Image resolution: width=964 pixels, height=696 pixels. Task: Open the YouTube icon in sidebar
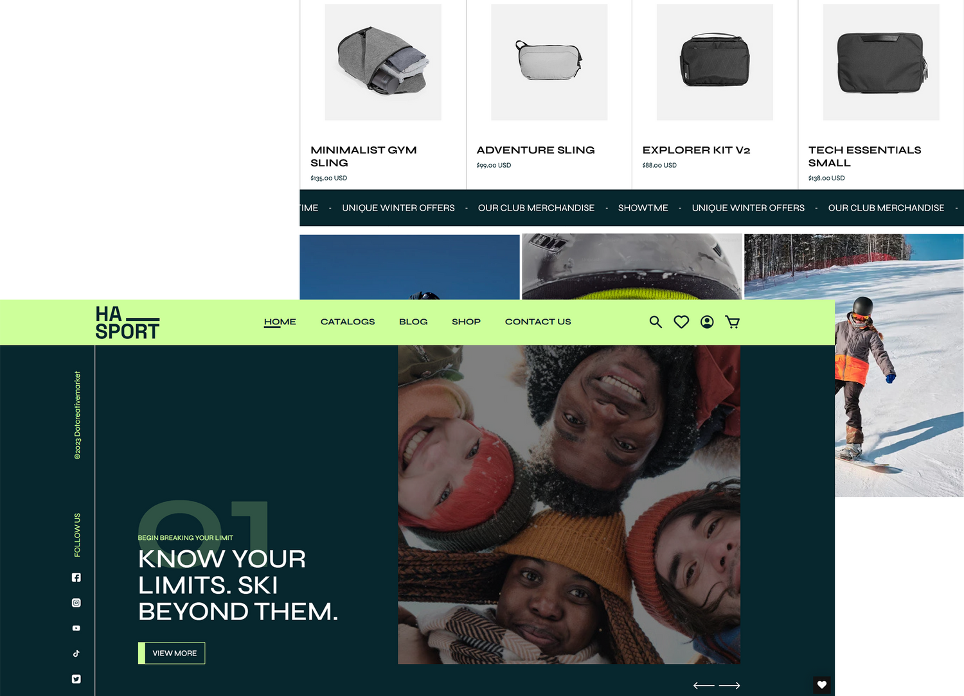coord(76,628)
